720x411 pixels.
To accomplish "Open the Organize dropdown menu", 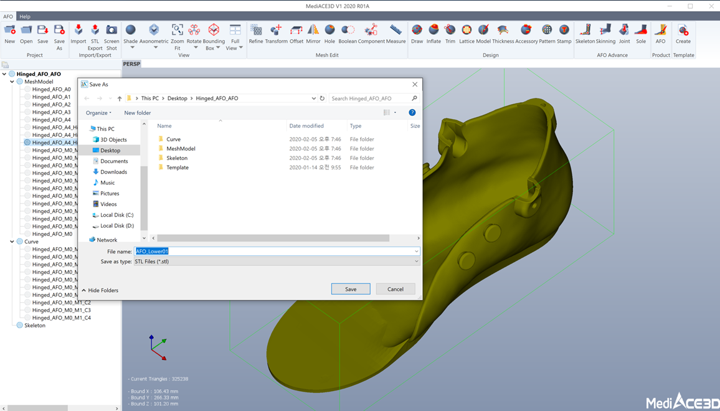I will 98,113.
